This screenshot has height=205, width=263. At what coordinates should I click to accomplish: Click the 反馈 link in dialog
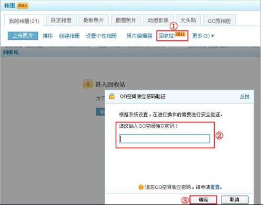click(x=245, y=97)
